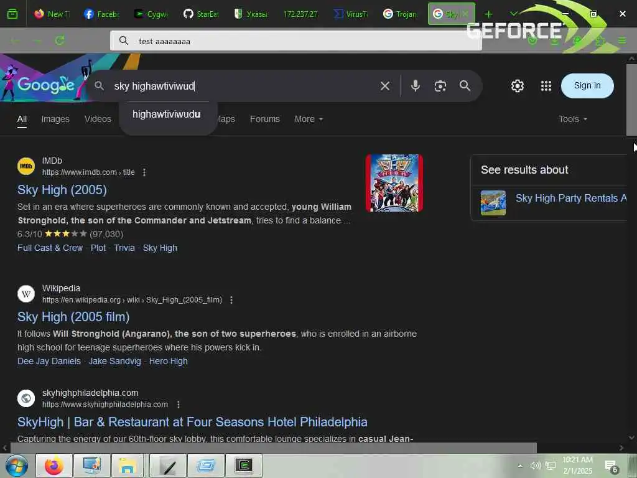Show hidden system tray icons

tap(520, 466)
